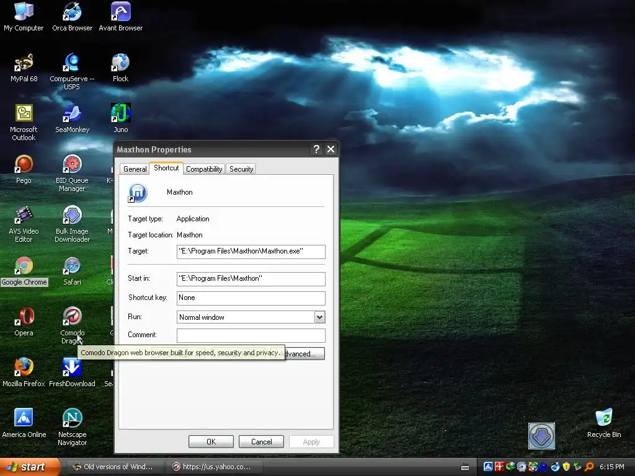The width and height of the screenshot is (635, 476).
Task: Select the MyPal 68 desktop icon
Action: 24,68
